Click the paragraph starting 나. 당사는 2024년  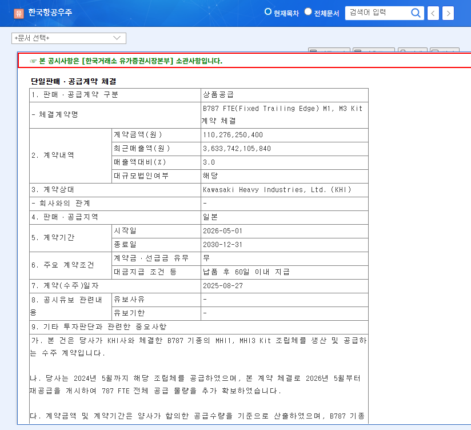coord(195,385)
